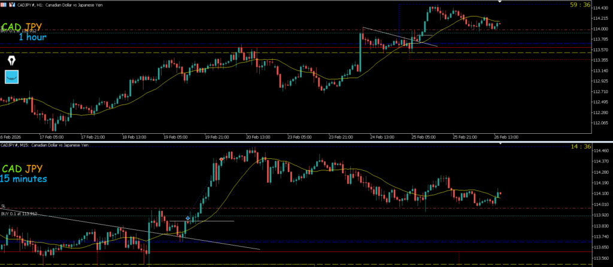Viewport: 613px width, 267px height.
Task: Click the '15 minutes' text label
Action: 24,179
